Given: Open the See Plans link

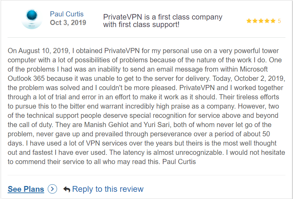Looking at the screenshot, I should tap(26, 189).
